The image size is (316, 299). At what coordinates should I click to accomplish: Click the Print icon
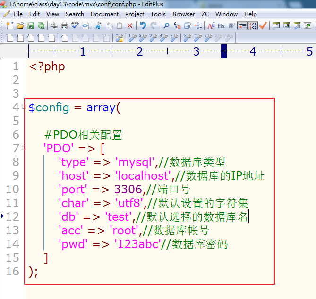click(65, 25)
